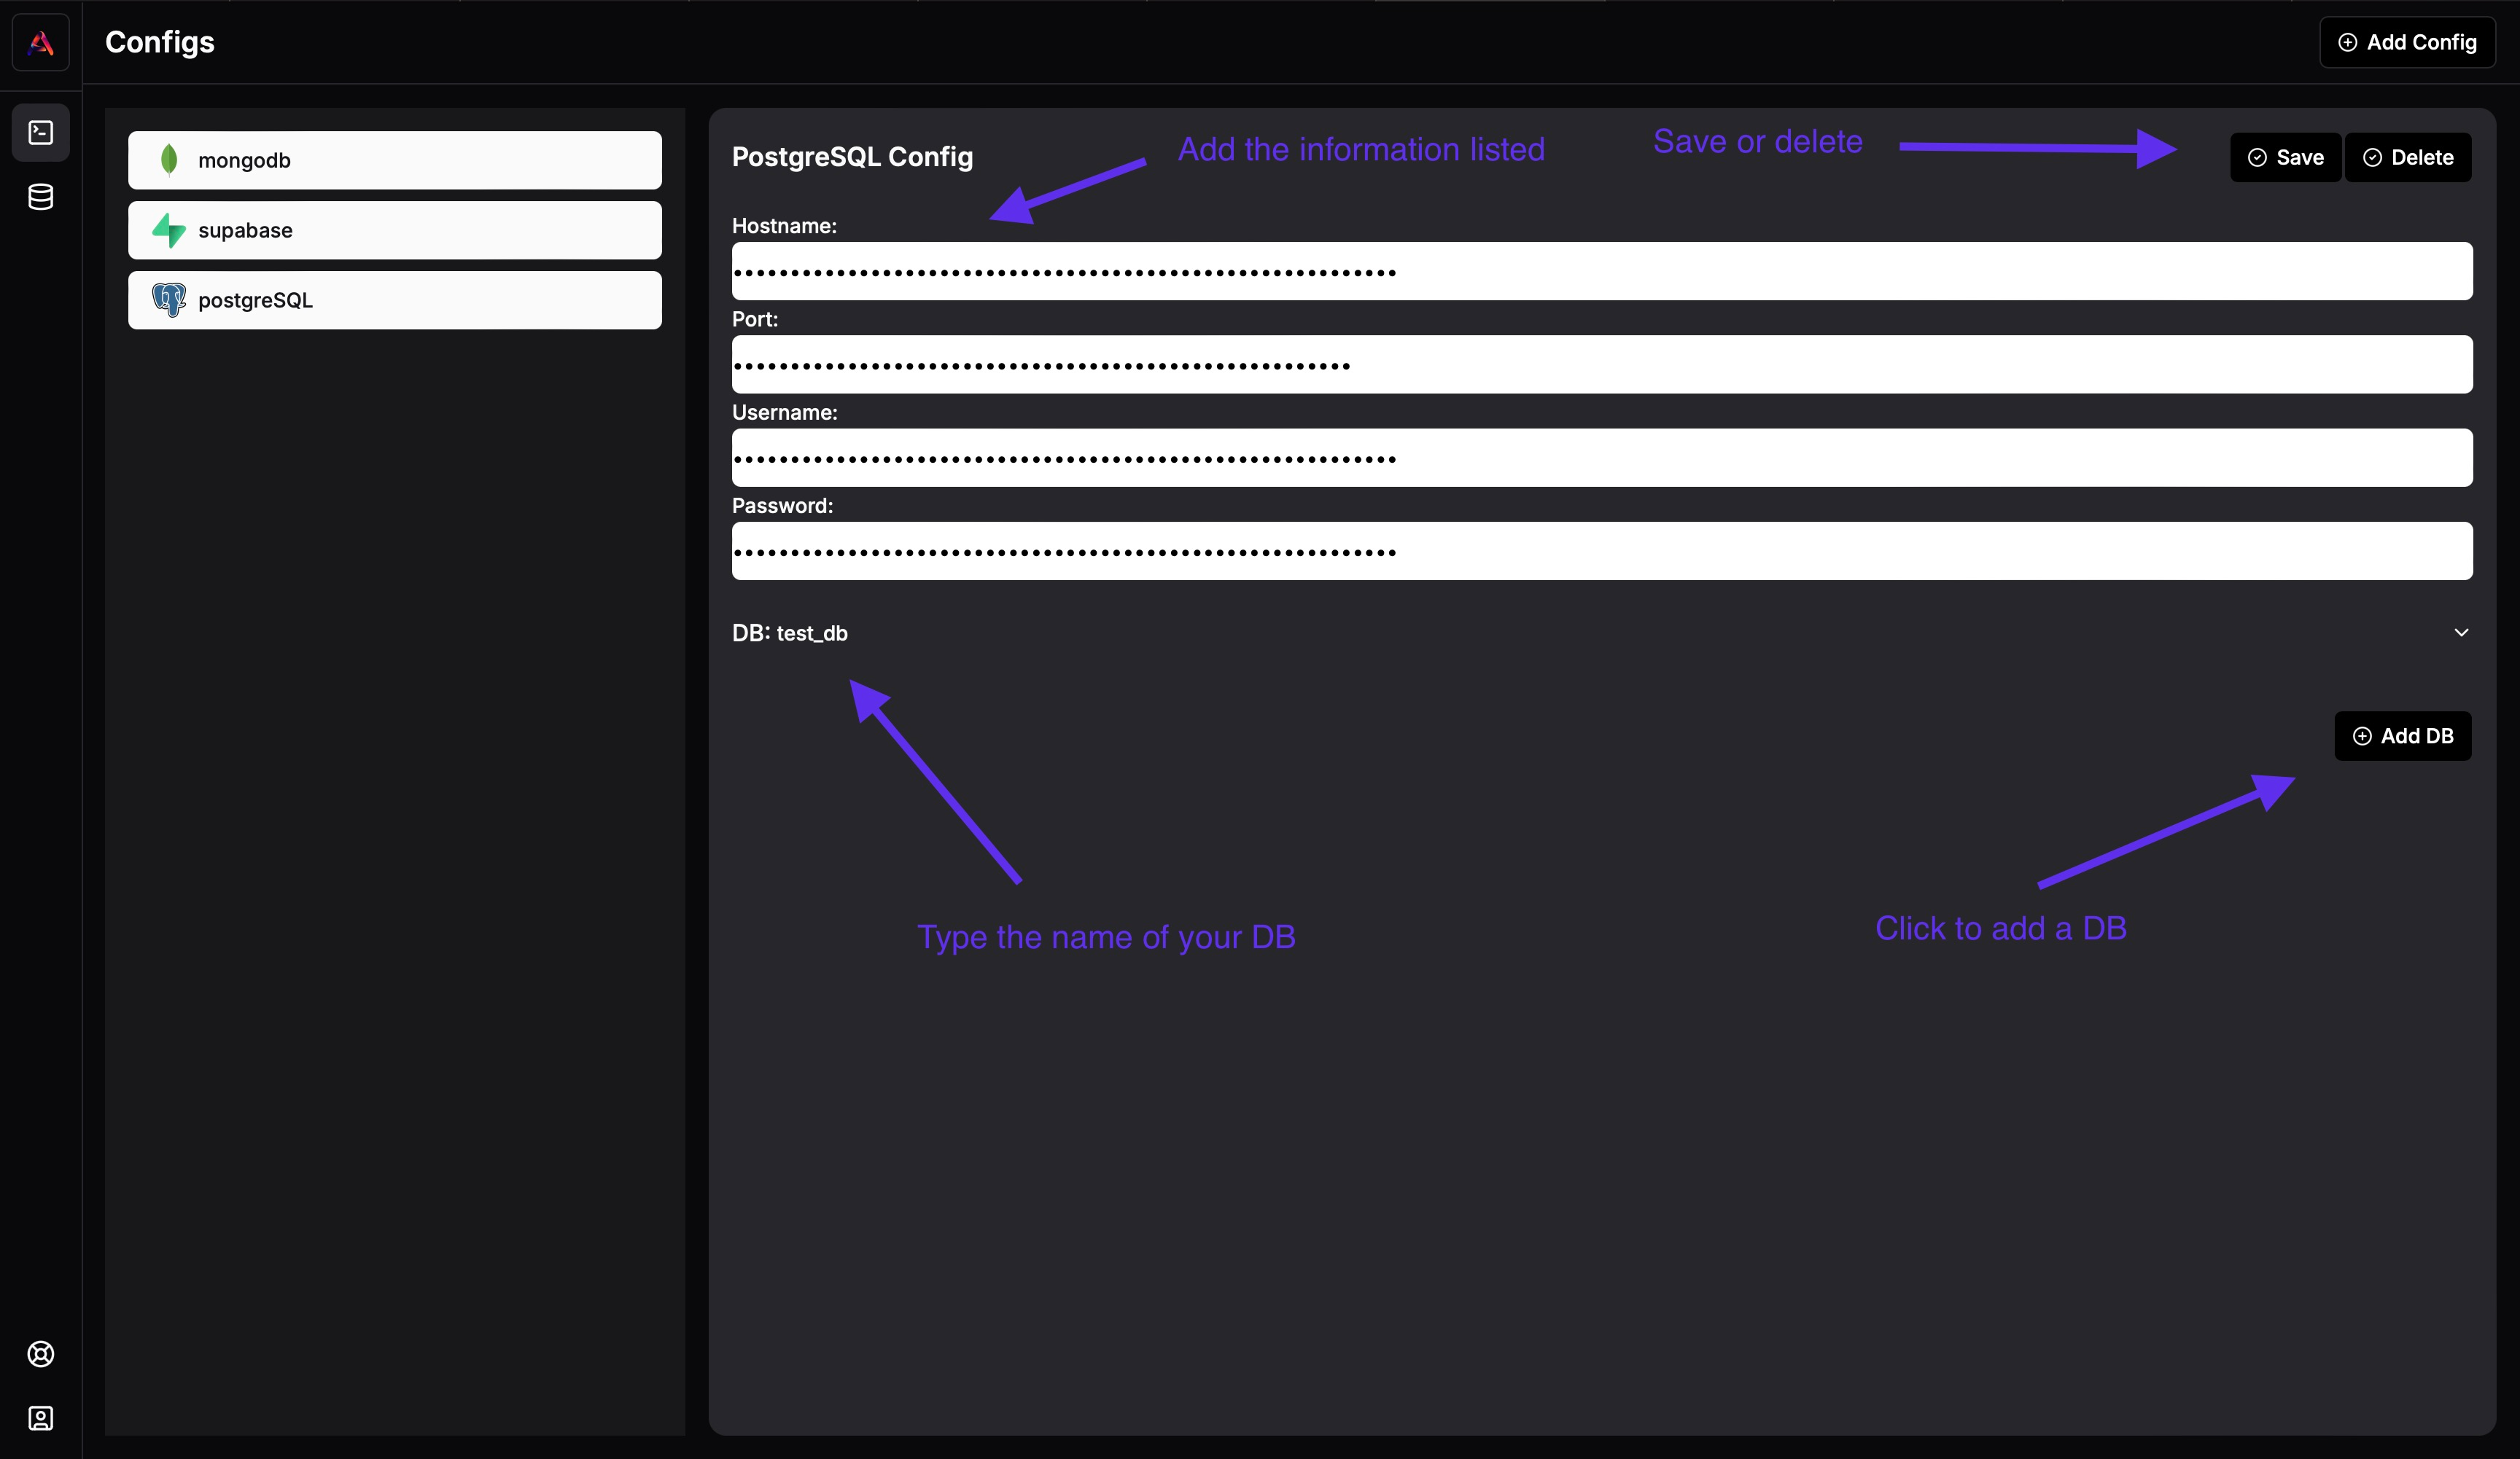Open the database sidebar icon
Screen dimensions: 2520x1459
pyautogui.click(x=41, y=197)
